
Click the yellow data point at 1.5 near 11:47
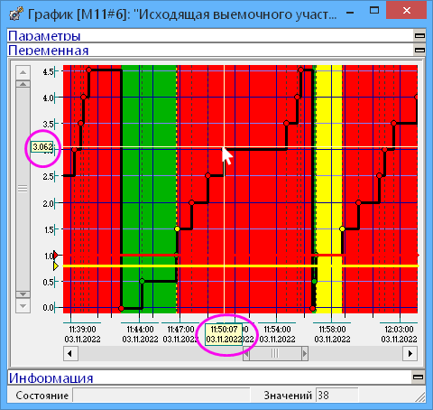(x=177, y=229)
